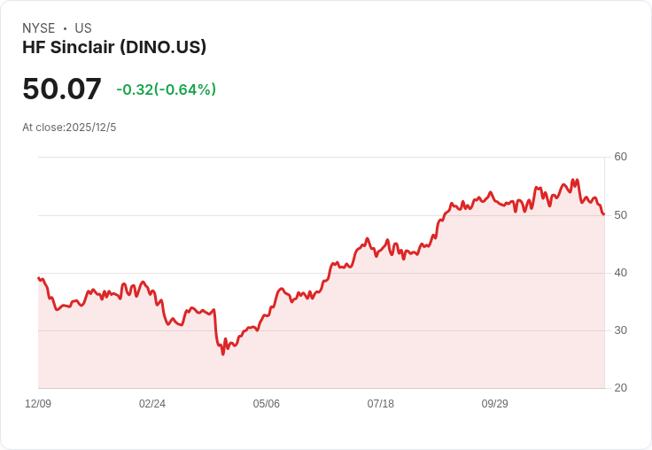Open the HF Sinclair (DINO.US) title
The width and height of the screenshot is (652, 450).
(114, 47)
